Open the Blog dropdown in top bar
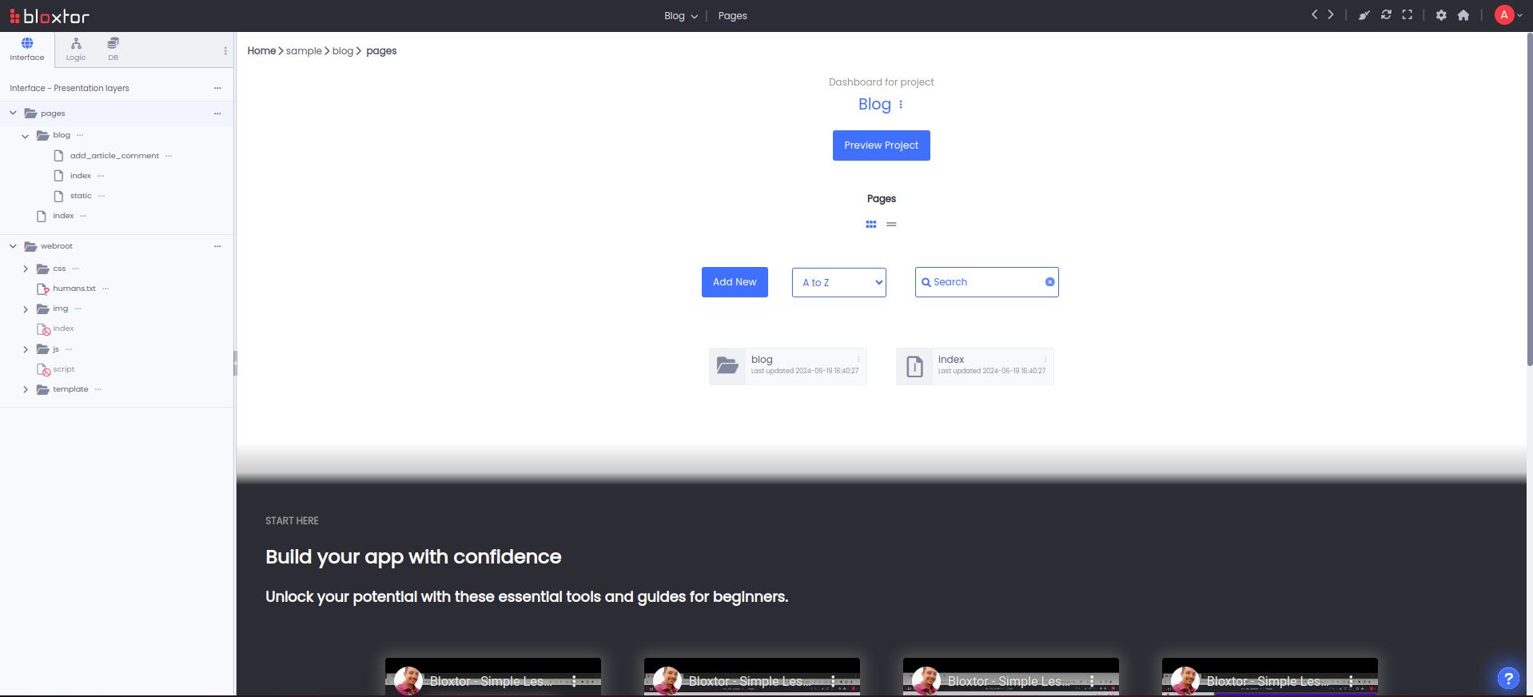This screenshot has height=697, width=1533. pyautogui.click(x=681, y=16)
